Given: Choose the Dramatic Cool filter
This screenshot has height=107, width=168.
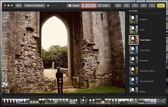Looking at the screenshot, I should pyautogui.click(x=134, y=81).
